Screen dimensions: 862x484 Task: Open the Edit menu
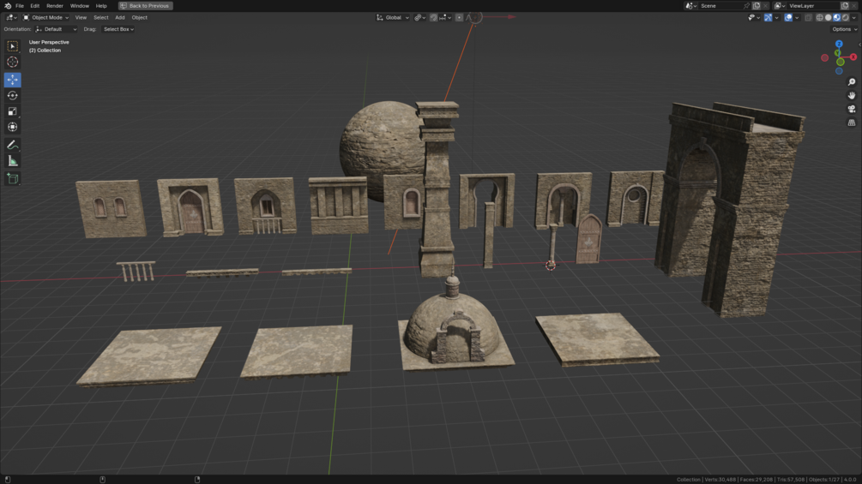point(34,5)
